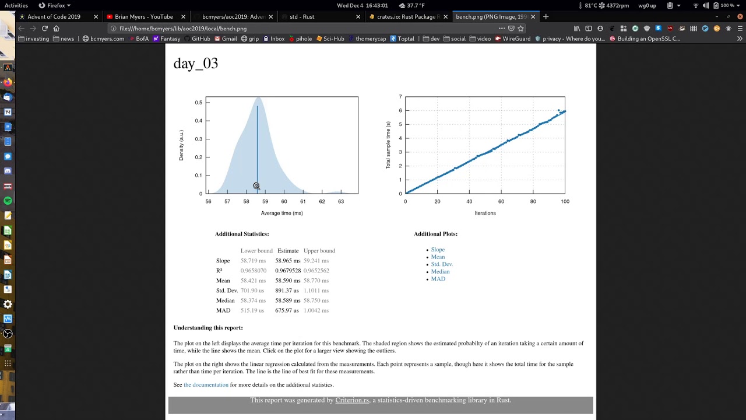This screenshot has width=746, height=420.
Task: Open the Criterion.rs footer link
Action: (x=352, y=400)
